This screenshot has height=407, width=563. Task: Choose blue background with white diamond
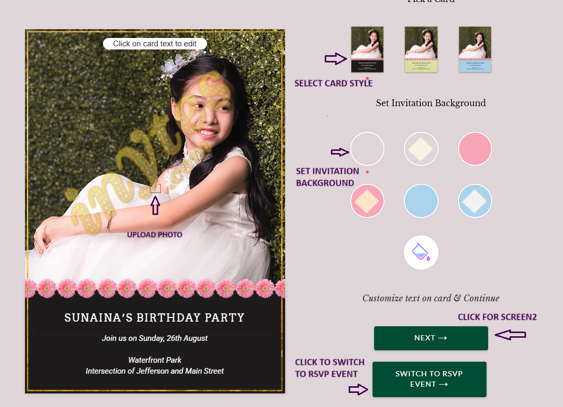pyautogui.click(x=475, y=201)
